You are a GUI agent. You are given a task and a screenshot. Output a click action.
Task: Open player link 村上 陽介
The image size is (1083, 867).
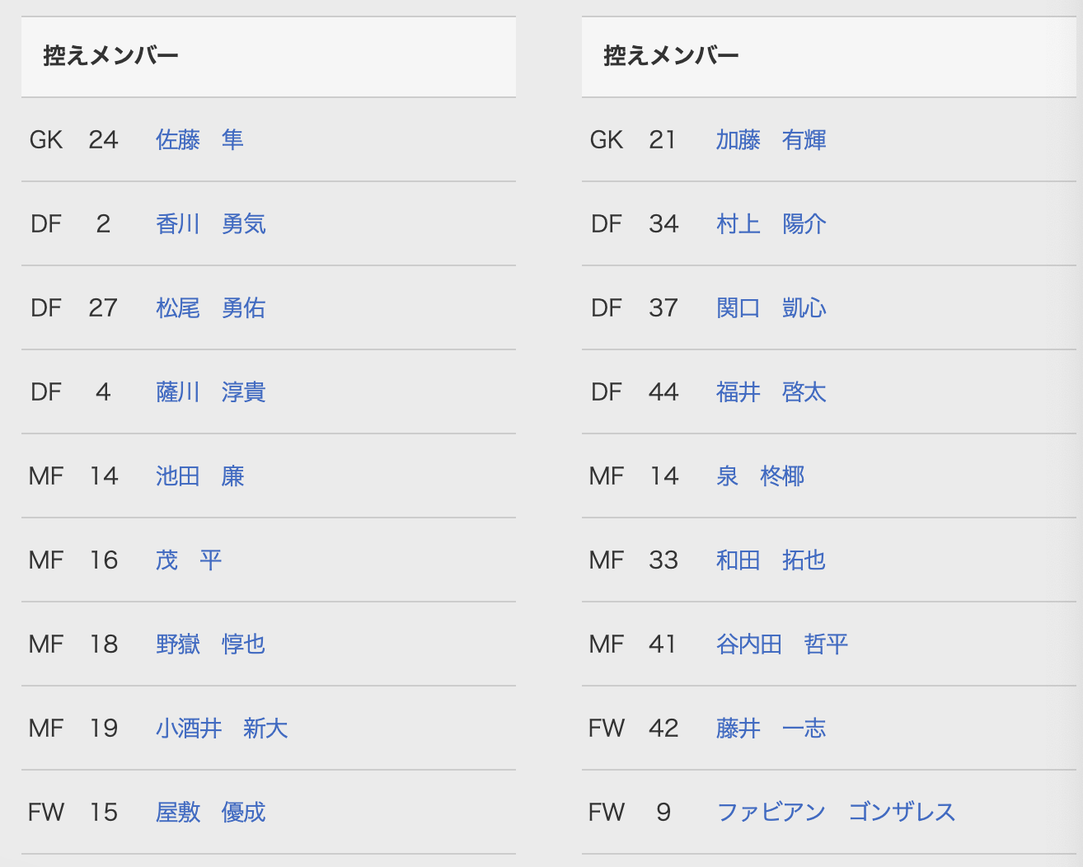coord(771,224)
